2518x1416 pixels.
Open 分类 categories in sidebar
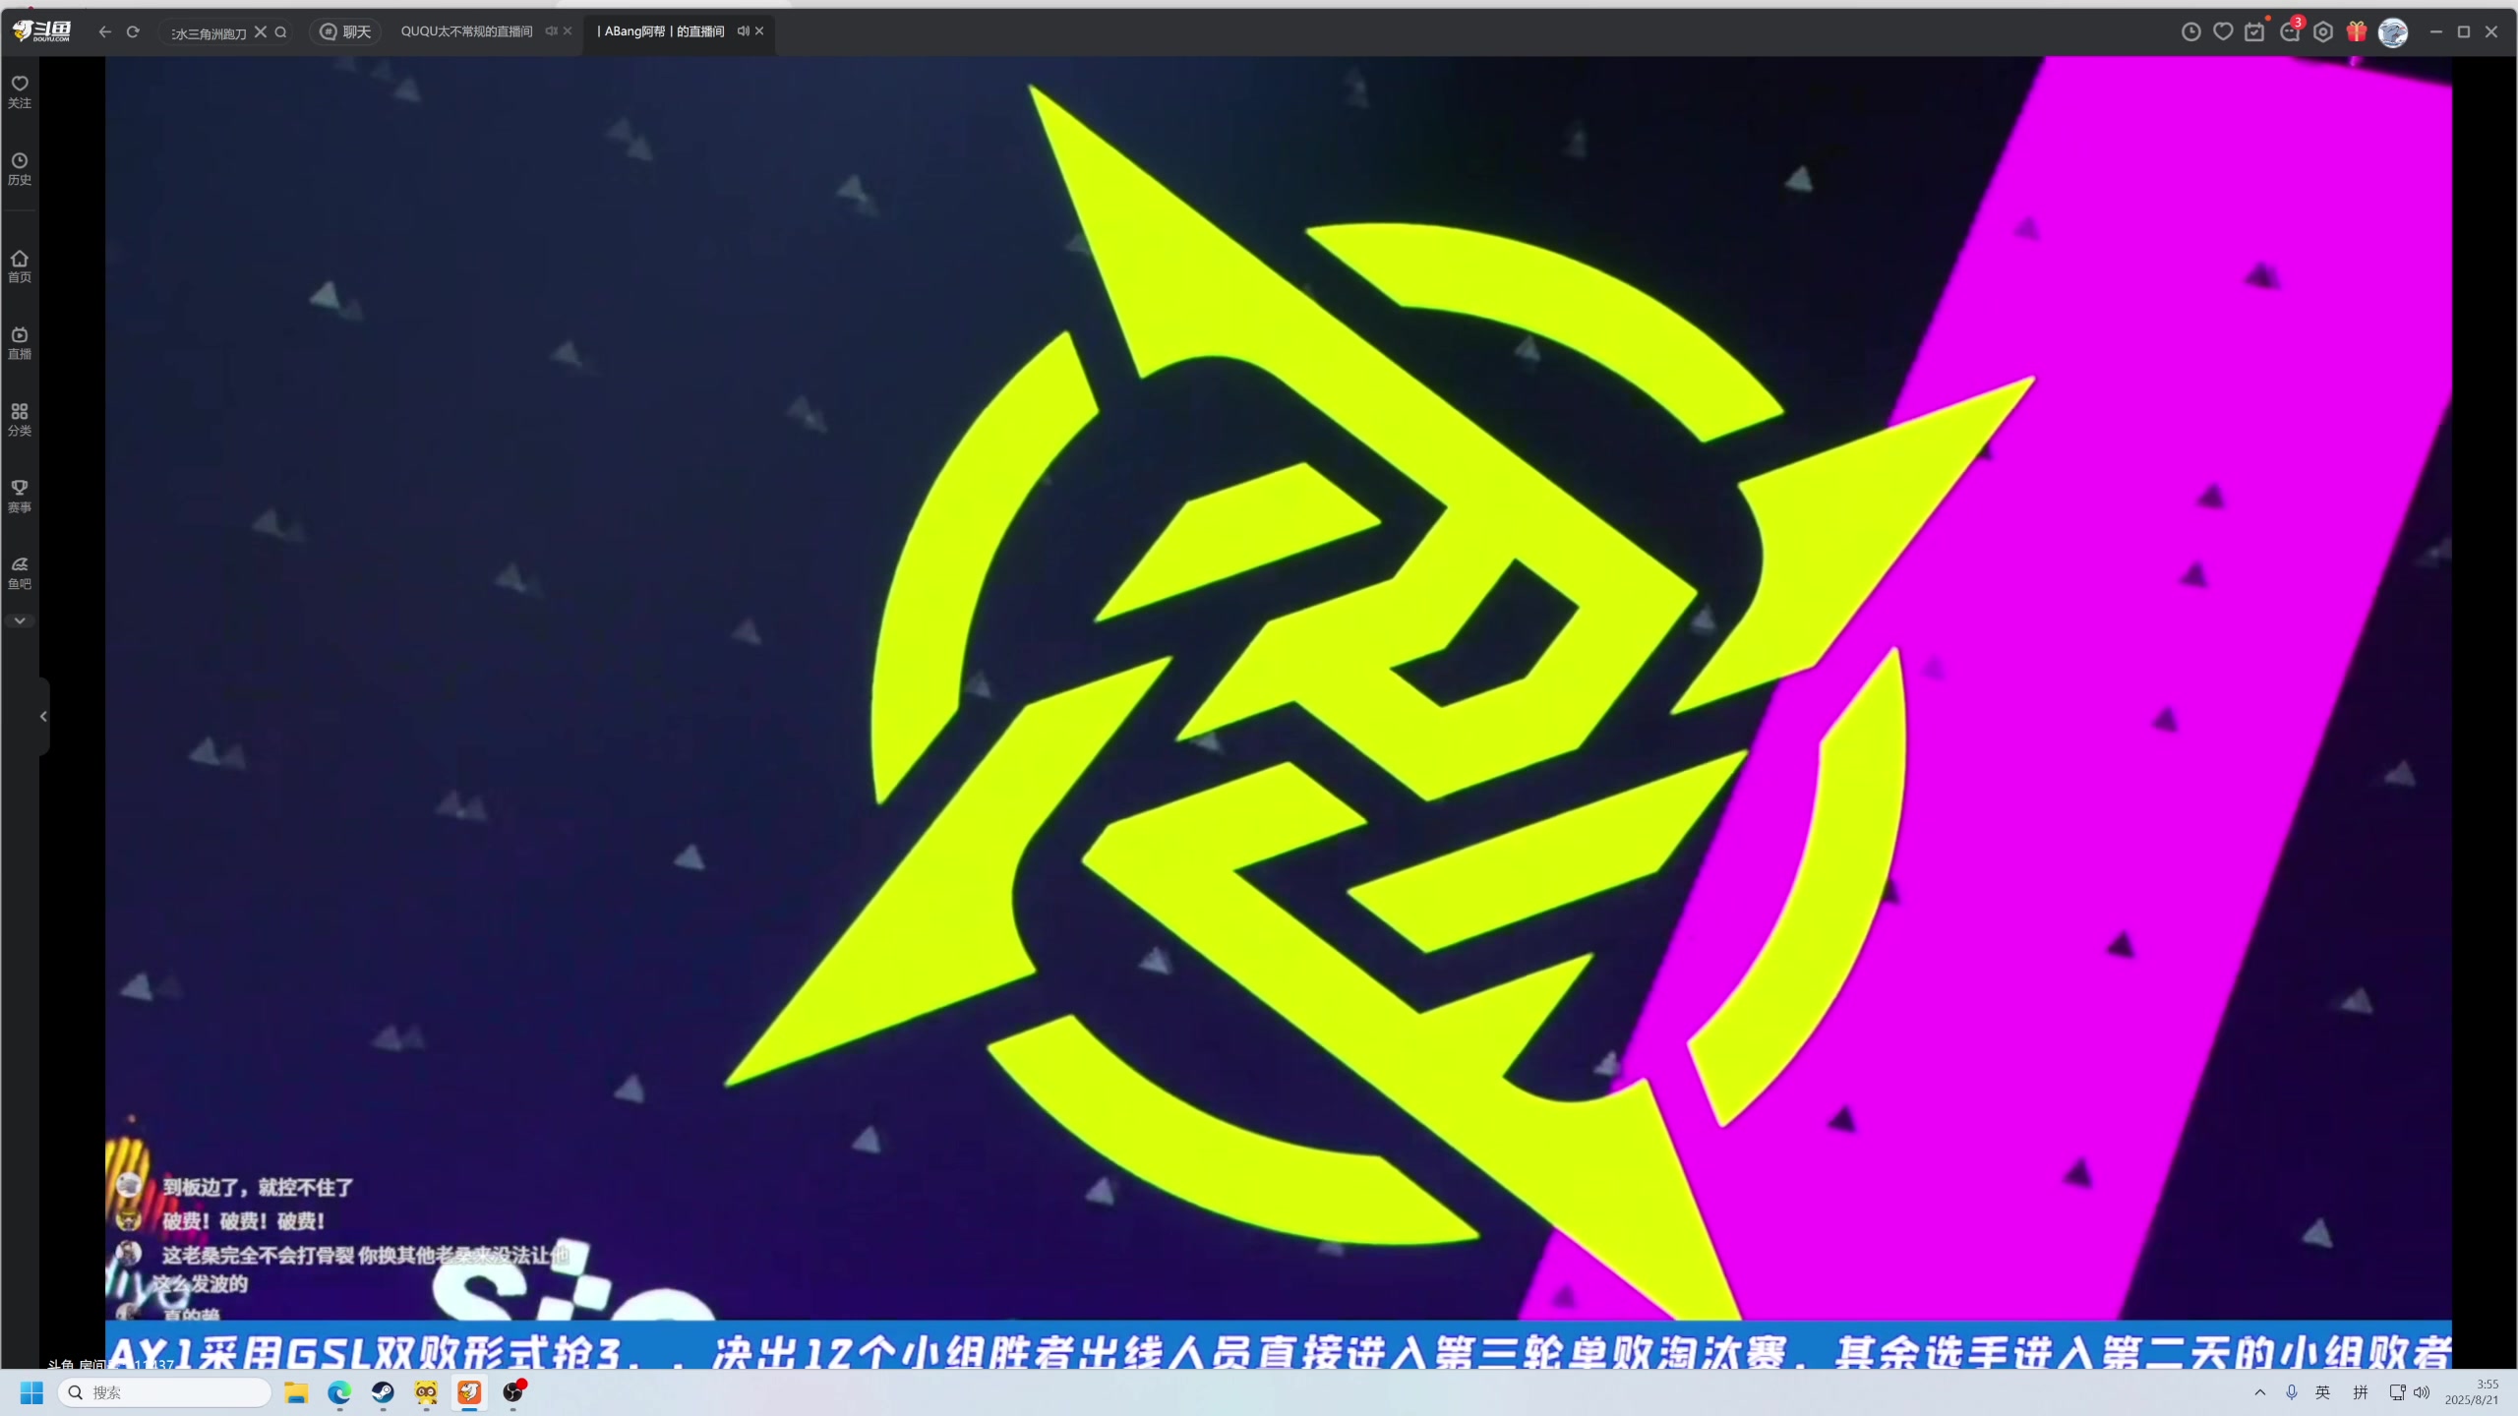[x=20, y=420]
